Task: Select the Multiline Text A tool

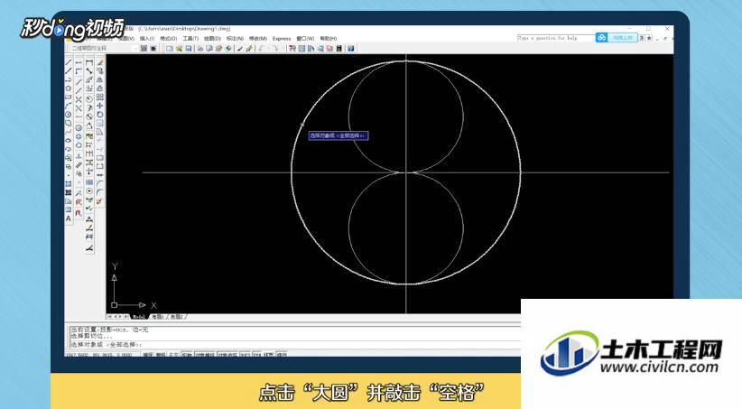Action: [69, 218]
